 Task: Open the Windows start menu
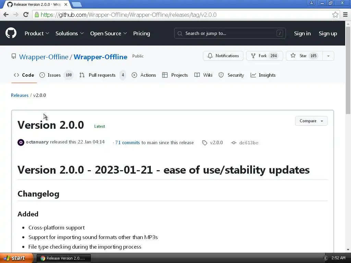coord(16,258)
